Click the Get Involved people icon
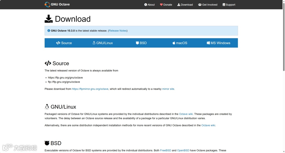 tap(200, 4)
